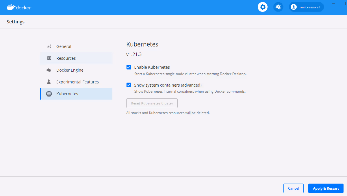Image resolution: width=347 pixels, height=196 pixels.
Task: Click the Resources disk icon
Action: point(49,58)
